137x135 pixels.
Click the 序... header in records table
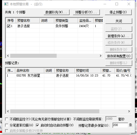click(x=11, y=71)
